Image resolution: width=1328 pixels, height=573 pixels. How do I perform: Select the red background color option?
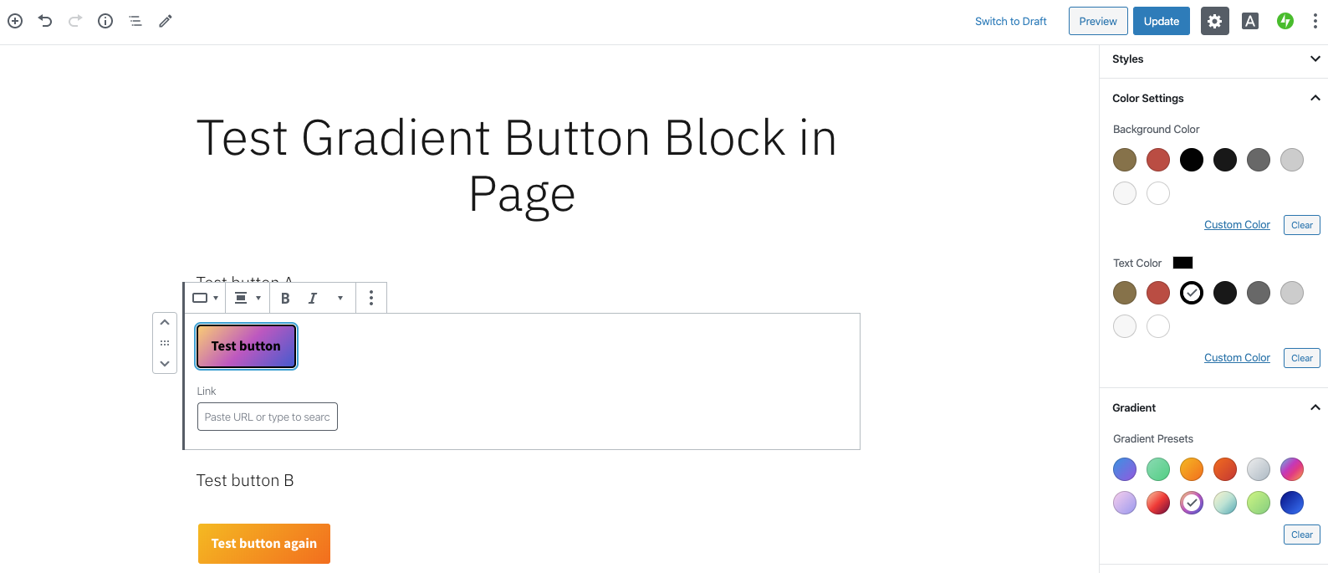click(x=1158, y=160)
